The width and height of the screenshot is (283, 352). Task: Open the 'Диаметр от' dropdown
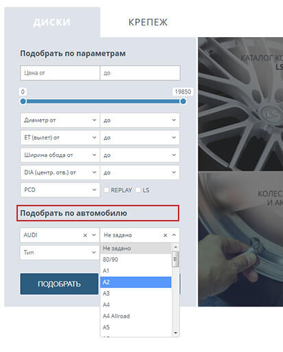coord(60,120)
